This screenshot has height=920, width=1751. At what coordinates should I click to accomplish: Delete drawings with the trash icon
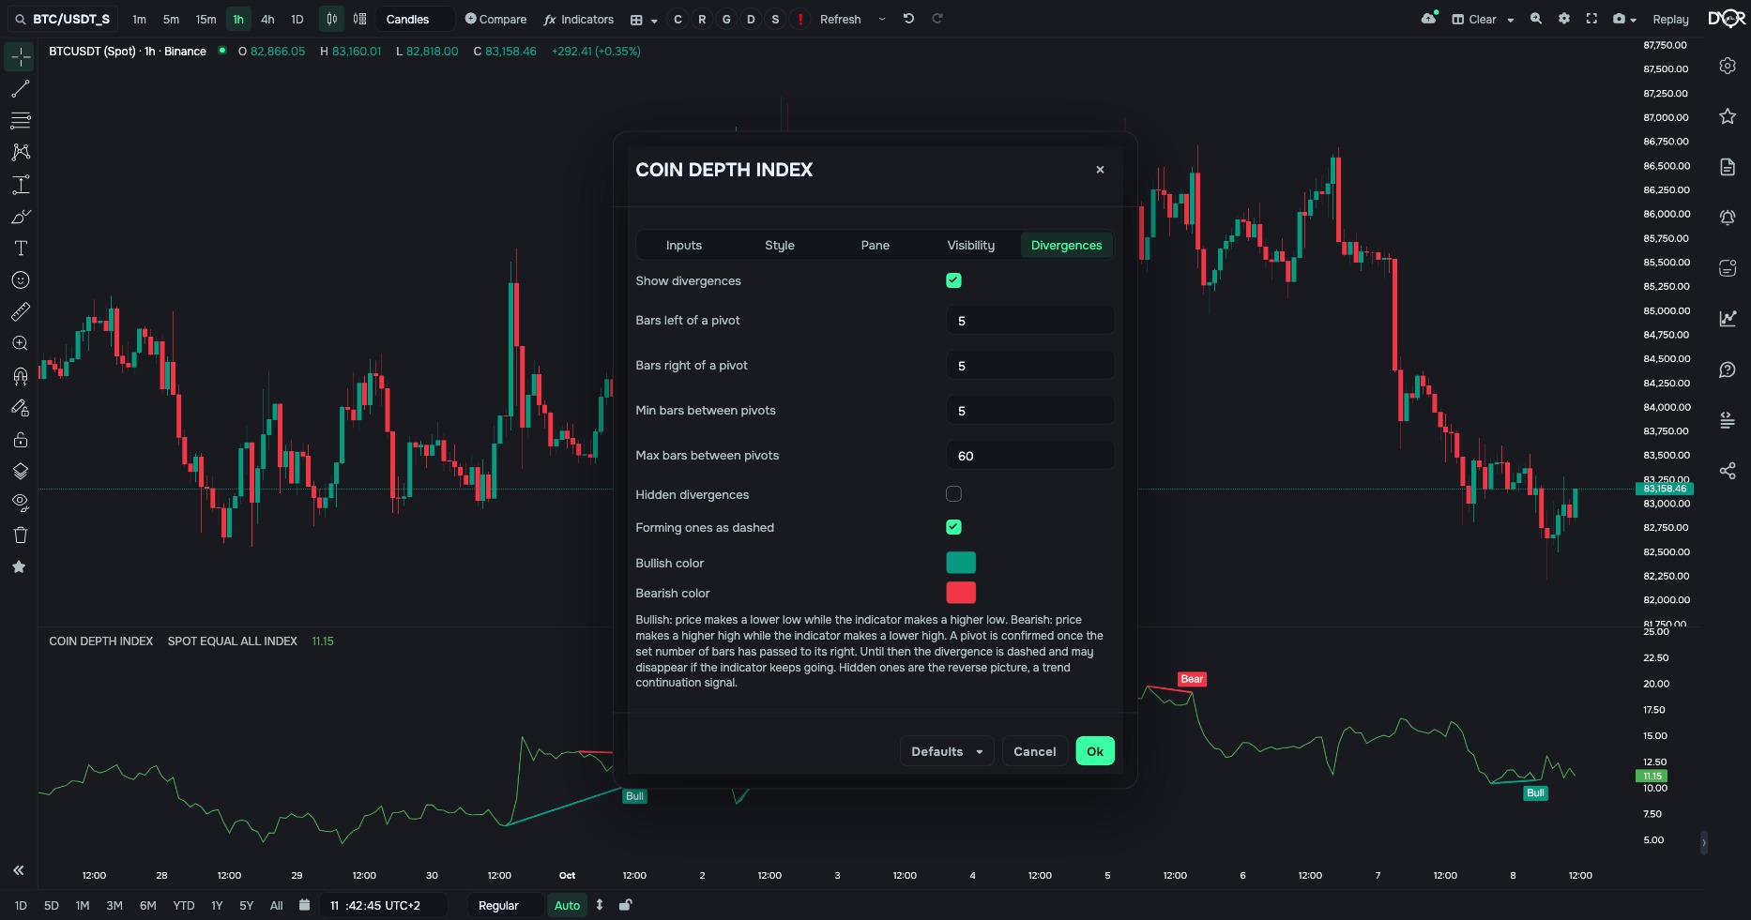click(x=20, y=535)
